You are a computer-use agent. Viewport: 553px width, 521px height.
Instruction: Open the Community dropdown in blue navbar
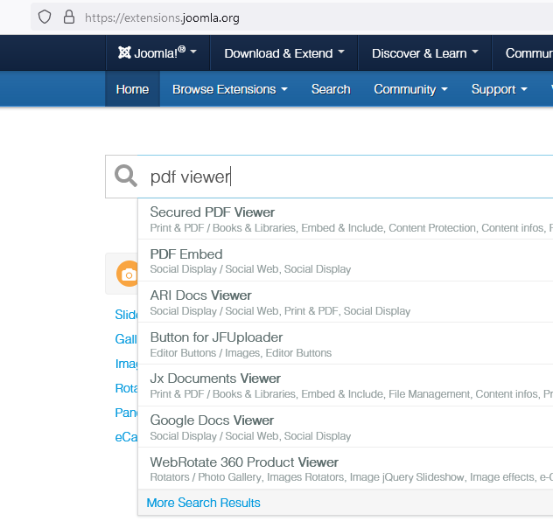click(x=409, y=89)
